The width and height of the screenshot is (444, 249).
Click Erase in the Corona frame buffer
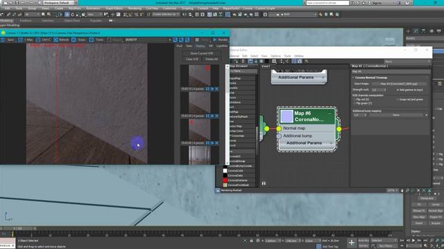coord(78,40)
